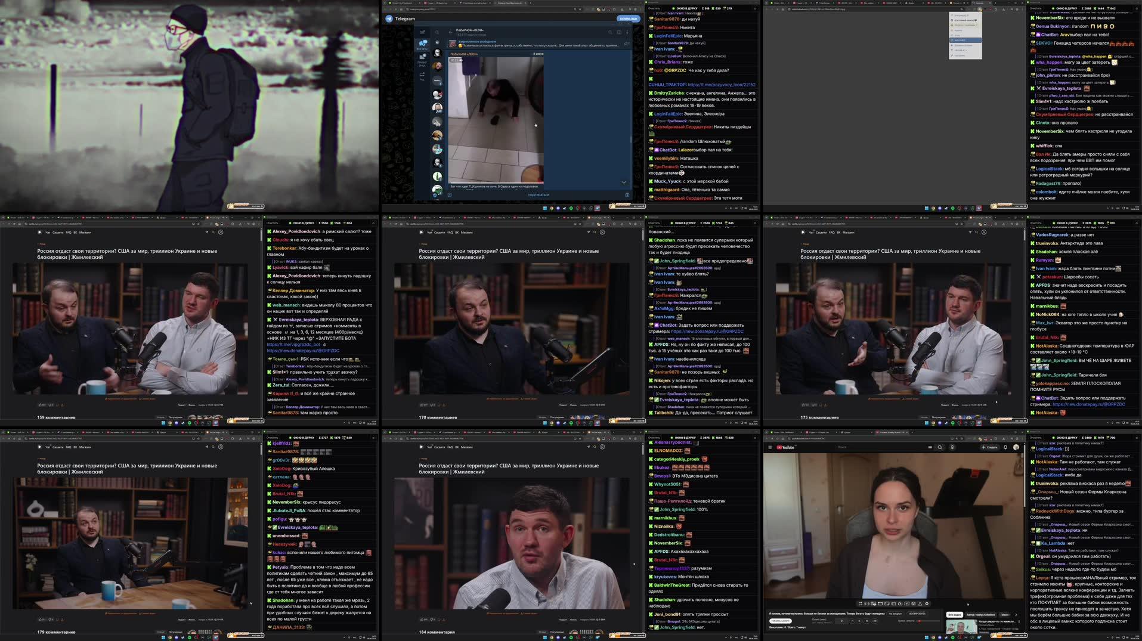This screenshot has width=1142, height=641.
Task: Click the На аукцион button under the YouTube video
Action: tap(895, 614)
